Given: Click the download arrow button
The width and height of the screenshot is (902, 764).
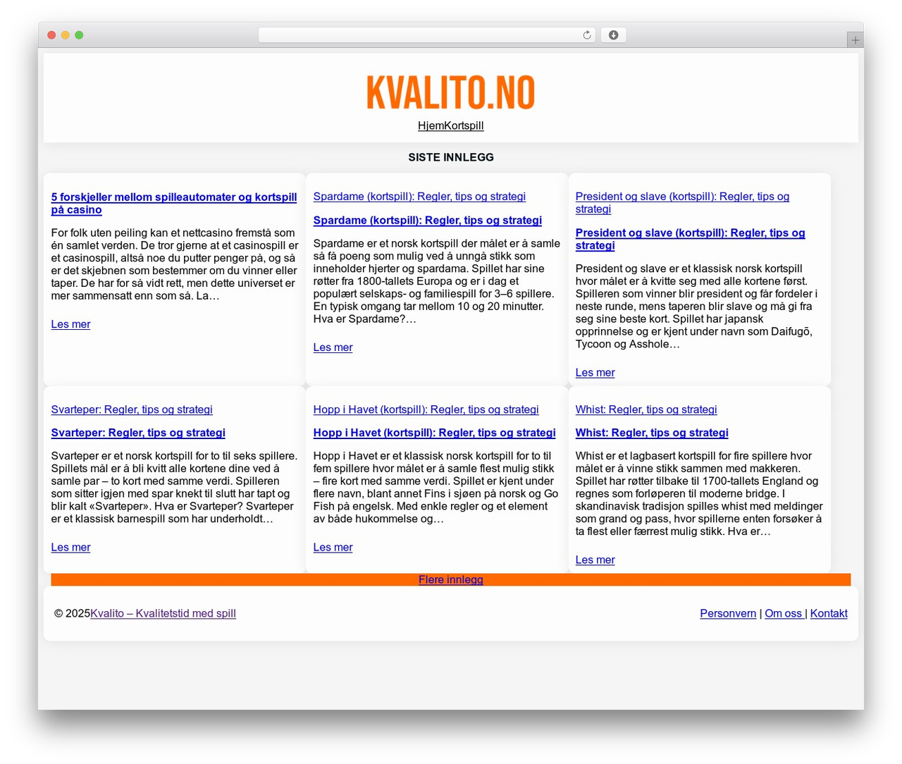Looking at the screenshot, I should click(613, 35).
